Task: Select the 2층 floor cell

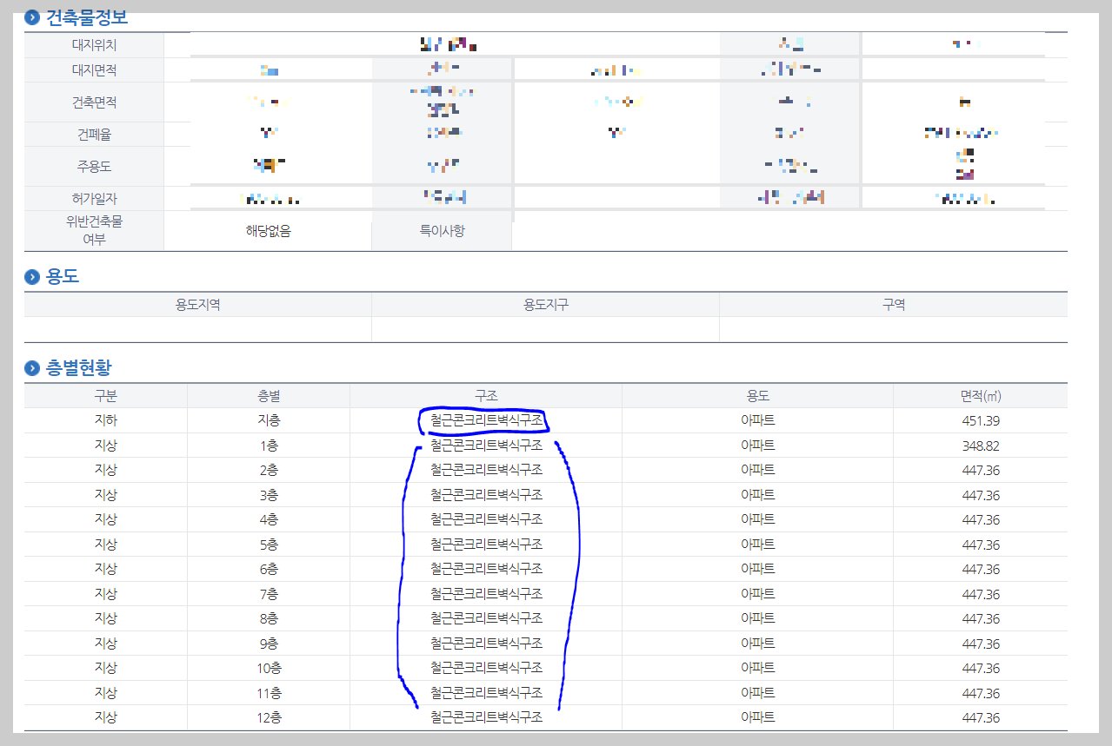Action: (269, 470)
